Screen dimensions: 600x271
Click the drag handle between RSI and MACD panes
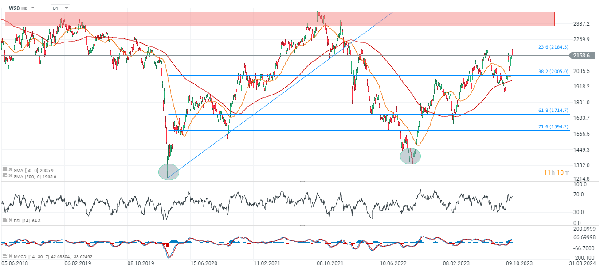[x=303, y=225]
